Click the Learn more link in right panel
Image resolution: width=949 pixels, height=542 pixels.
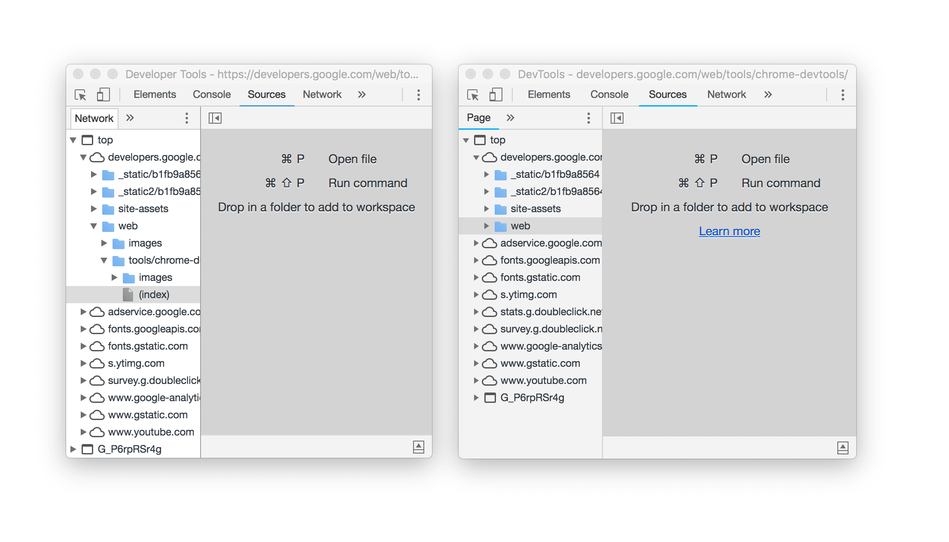(731, 231)
